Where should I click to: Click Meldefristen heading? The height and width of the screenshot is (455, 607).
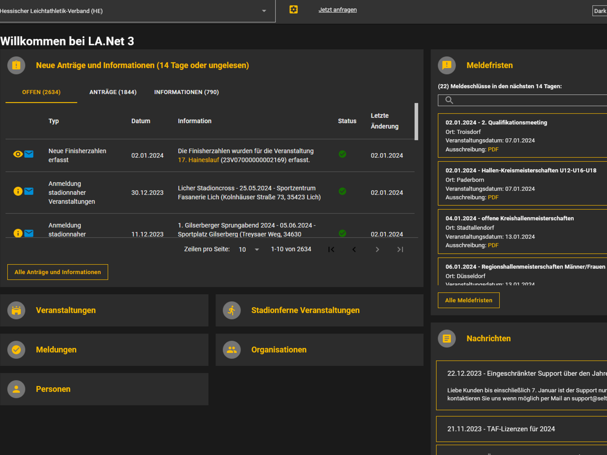pyautogui.click(x=489, y=65)
